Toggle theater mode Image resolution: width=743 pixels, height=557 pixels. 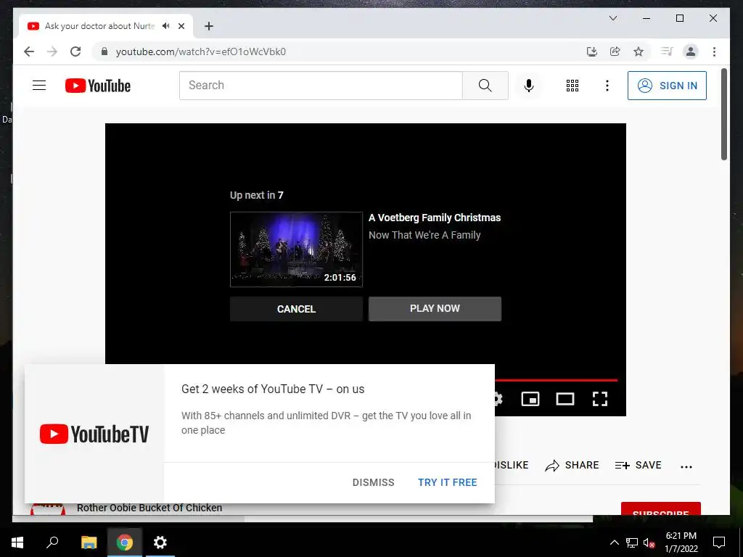point(565,399)
